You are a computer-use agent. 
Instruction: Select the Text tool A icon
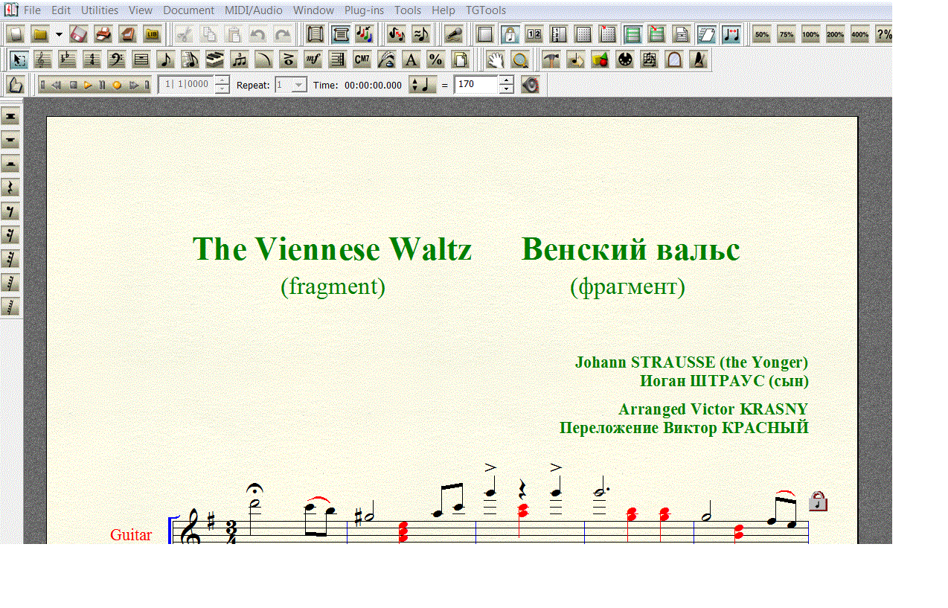tap(410, 60)
